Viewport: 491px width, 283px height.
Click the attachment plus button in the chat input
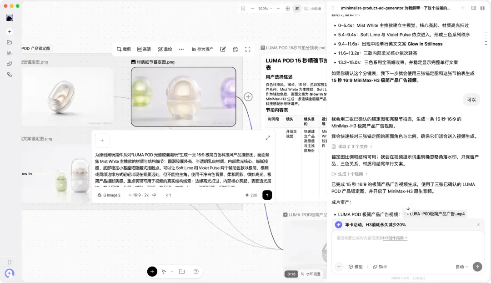pos(339,267)
